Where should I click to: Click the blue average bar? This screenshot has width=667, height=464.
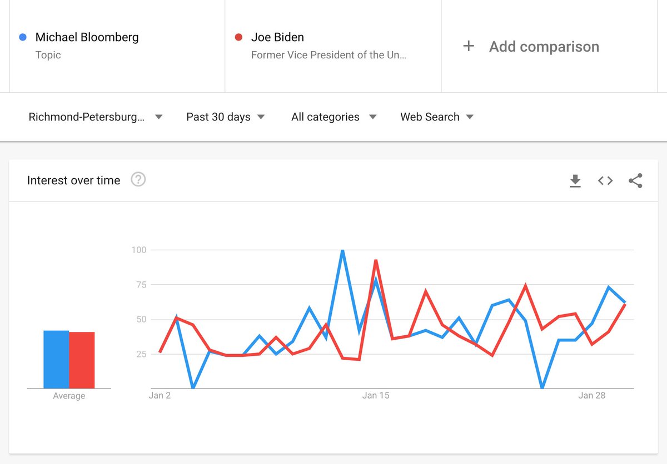[x=56, y=360]
